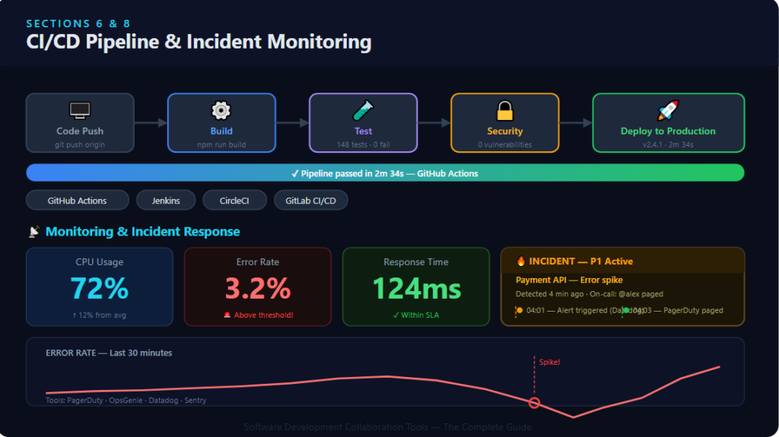Select the Jenkins pill

click(166, 201)
